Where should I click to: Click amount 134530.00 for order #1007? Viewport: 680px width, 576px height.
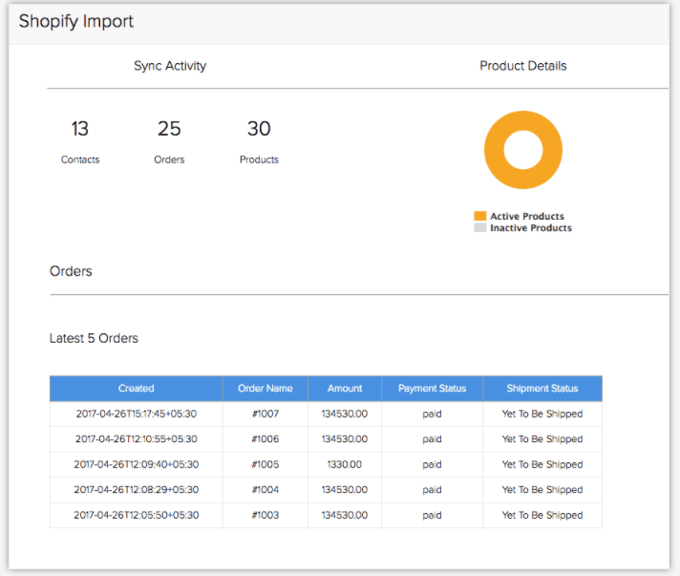(x=345, y=414)
